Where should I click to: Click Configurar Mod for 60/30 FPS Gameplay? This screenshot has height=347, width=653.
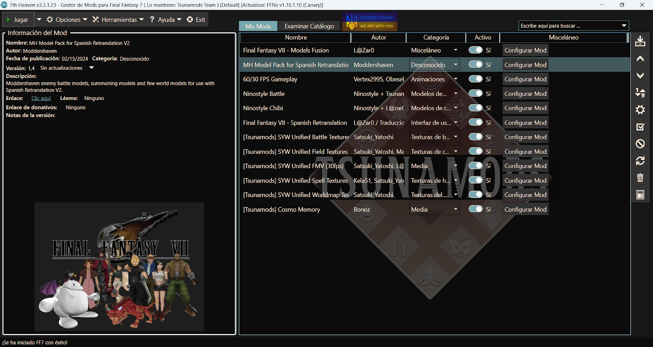coord(525,79)
